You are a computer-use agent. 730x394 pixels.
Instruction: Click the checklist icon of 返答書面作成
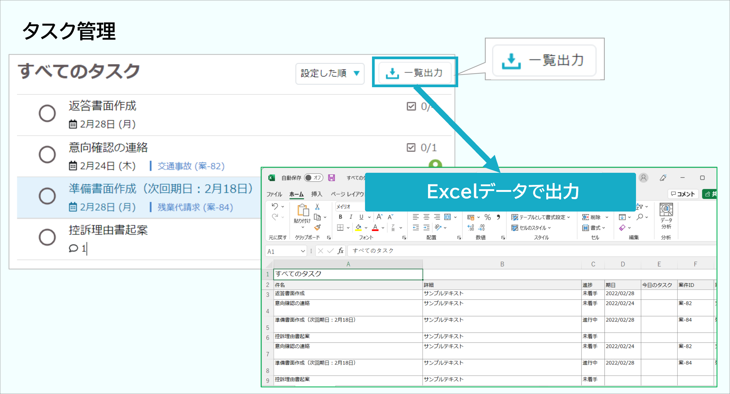(x=411, y=106)
